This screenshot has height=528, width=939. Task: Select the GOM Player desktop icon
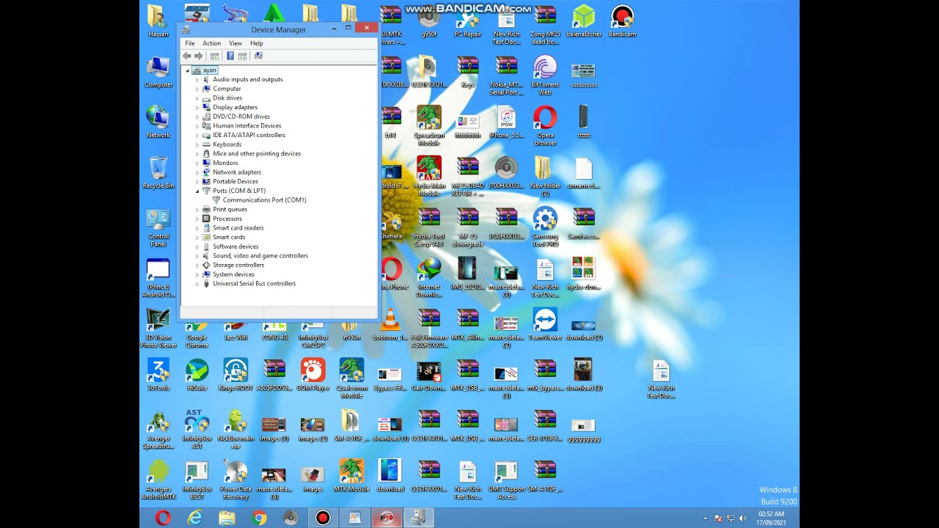coord(313,374)
